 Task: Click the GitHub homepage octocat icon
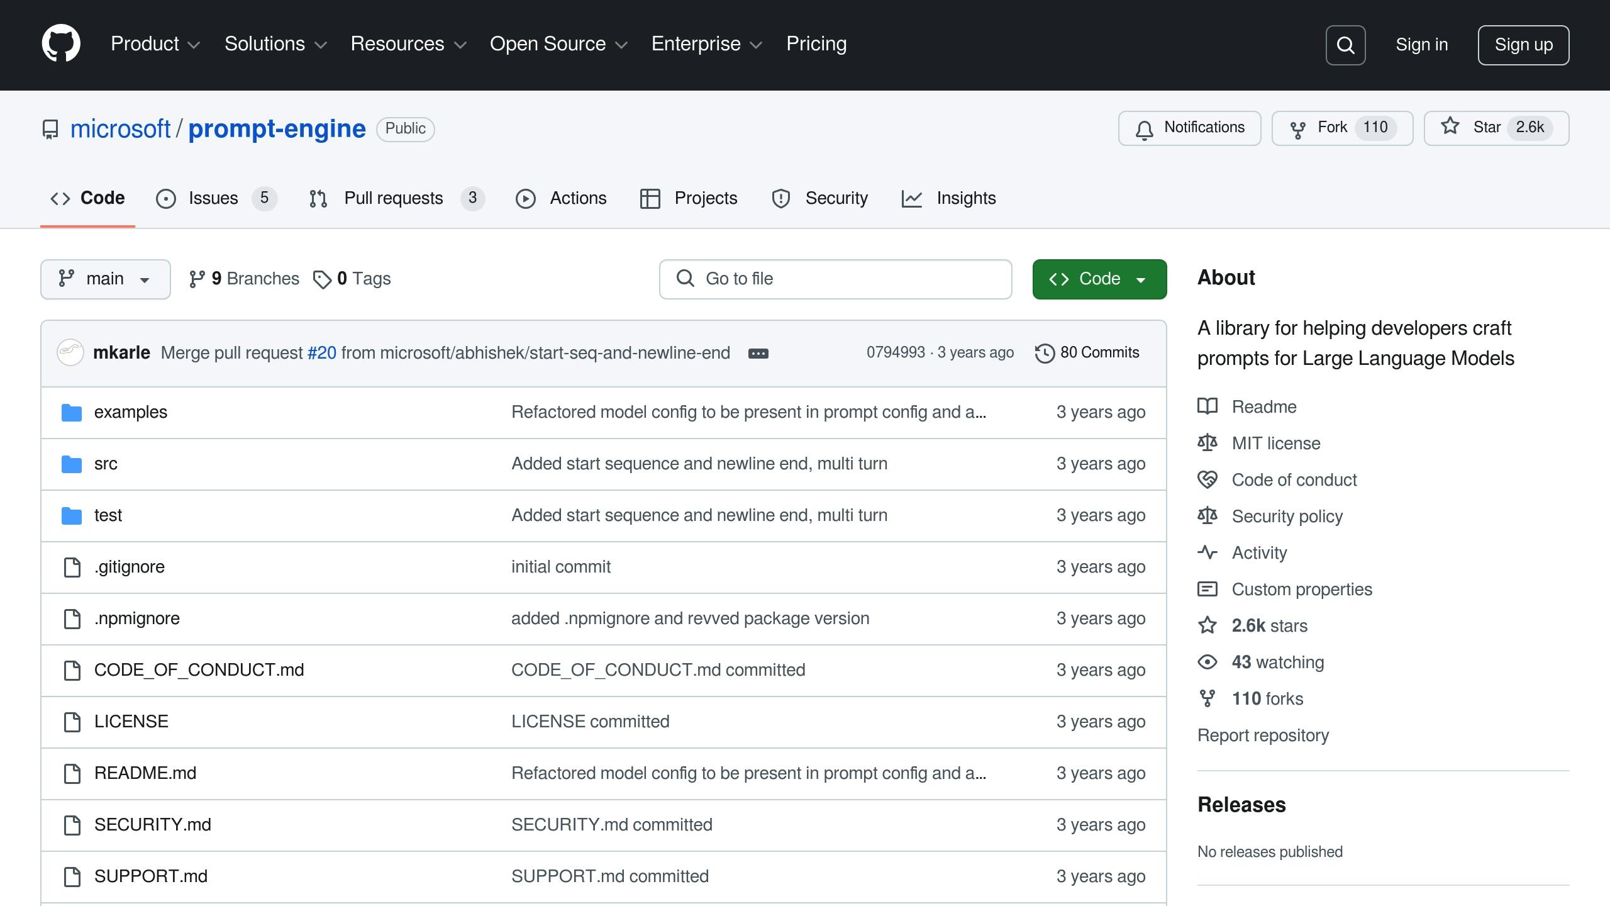pos(62,45)
